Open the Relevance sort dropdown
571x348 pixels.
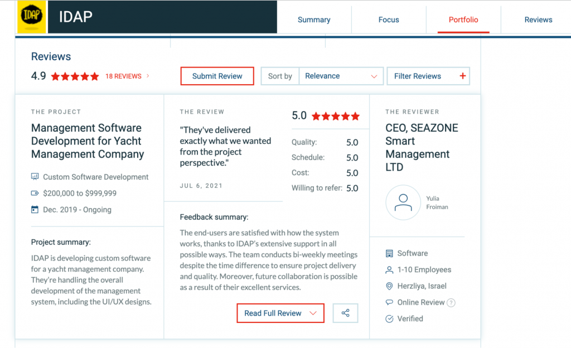point(341,76)
